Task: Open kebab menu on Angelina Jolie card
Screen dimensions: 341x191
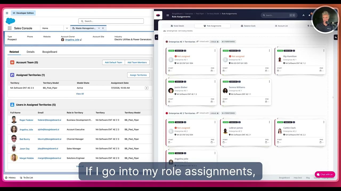Action: [x=215, y=153]
